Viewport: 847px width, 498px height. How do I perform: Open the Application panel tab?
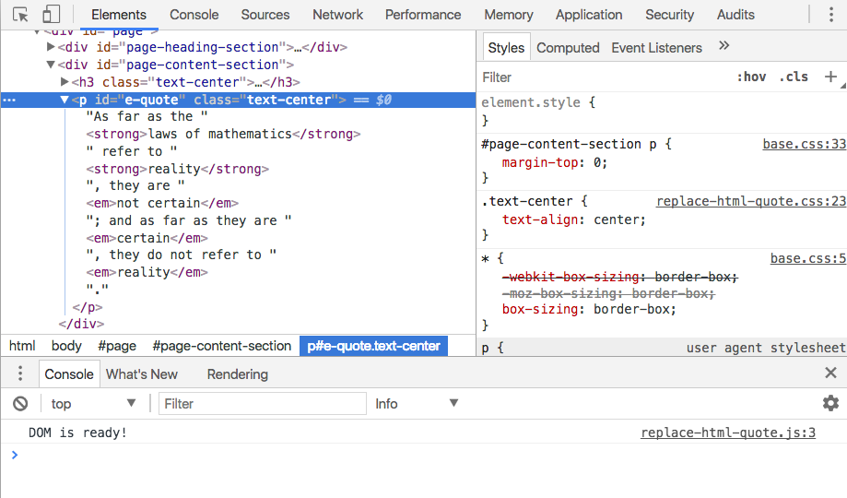[589, 15]
